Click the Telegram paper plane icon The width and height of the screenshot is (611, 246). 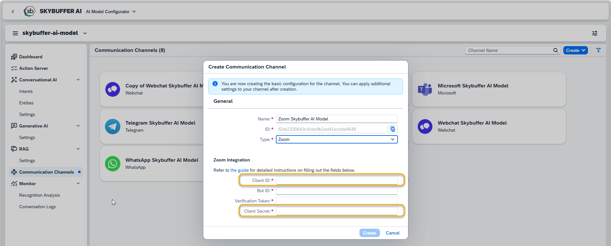coord(113,127)
